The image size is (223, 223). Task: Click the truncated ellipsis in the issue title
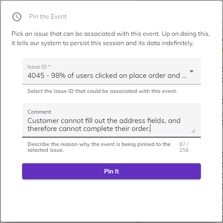tap(185, 76)
